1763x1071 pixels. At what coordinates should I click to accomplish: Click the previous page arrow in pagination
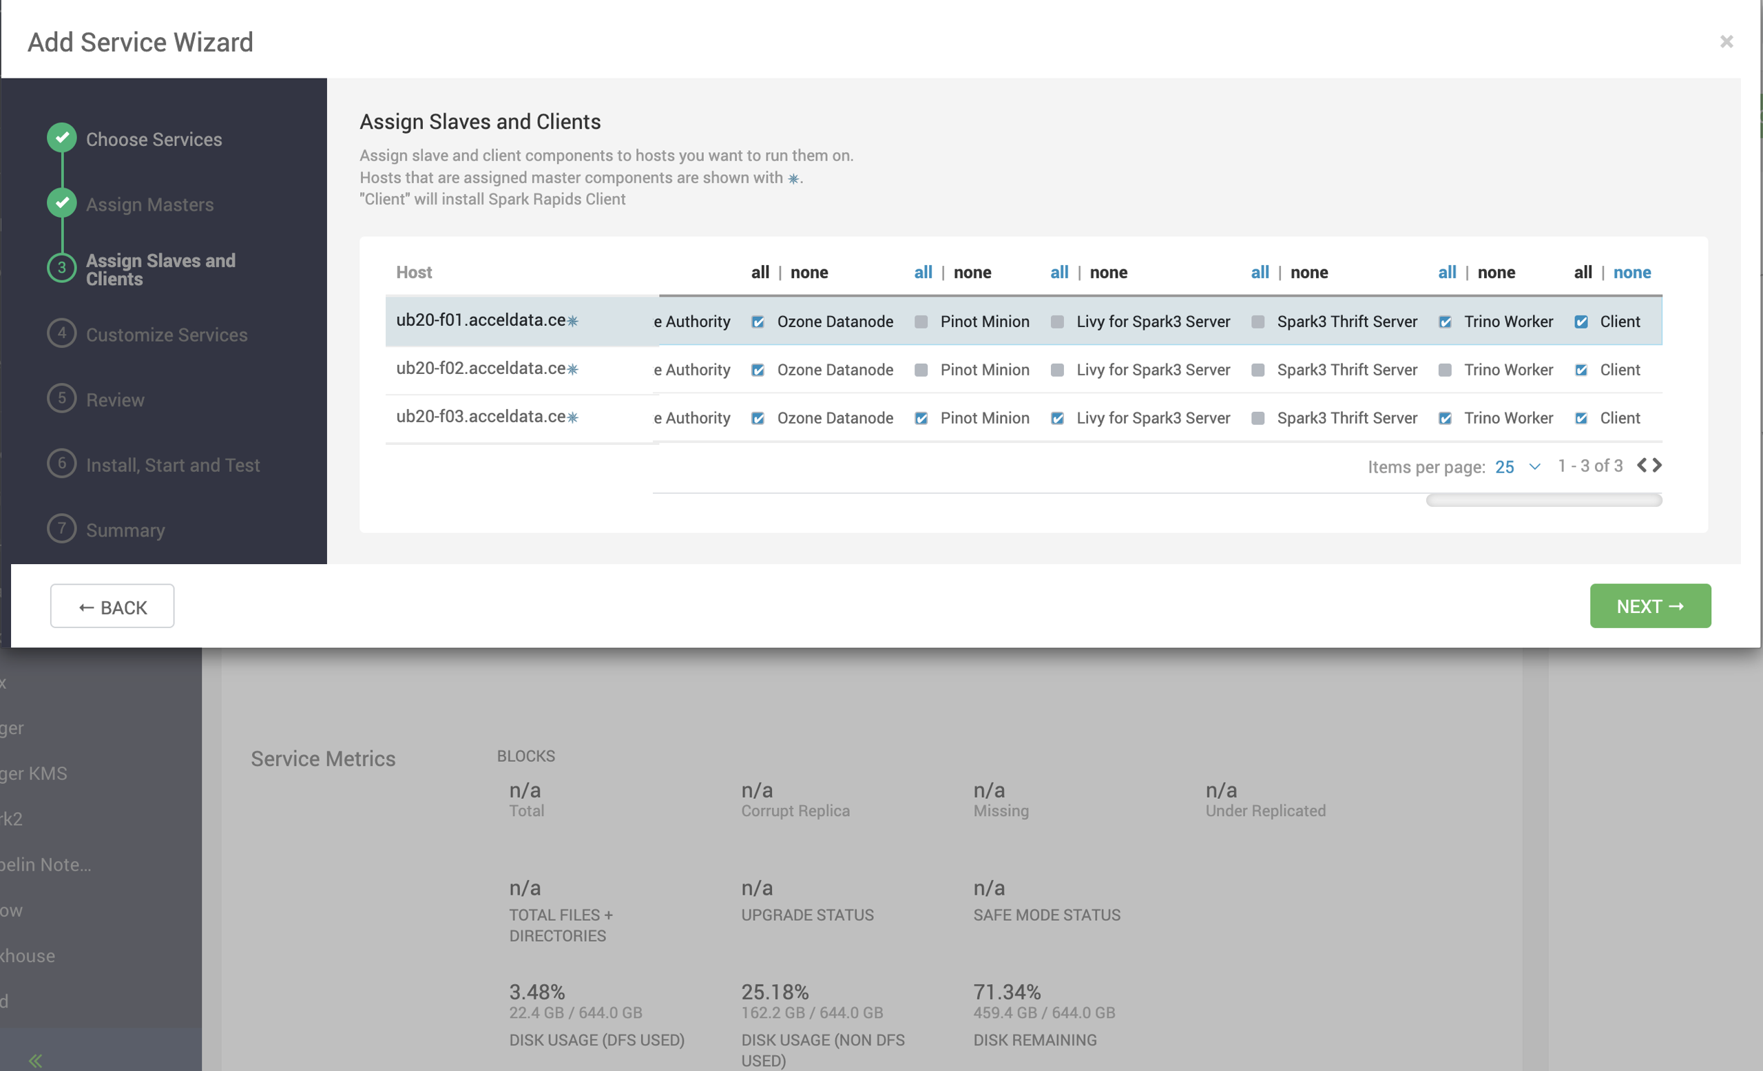coord(1642,465)
